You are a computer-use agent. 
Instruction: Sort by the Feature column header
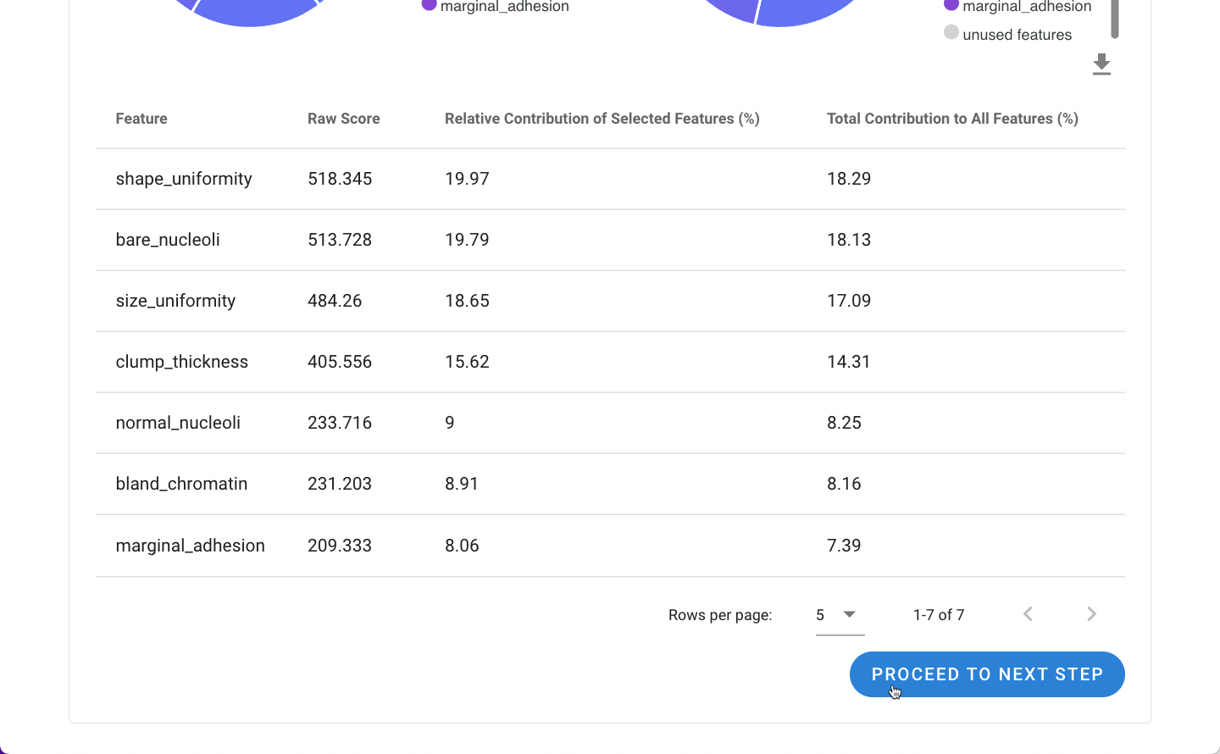click(x=141, y=119)
